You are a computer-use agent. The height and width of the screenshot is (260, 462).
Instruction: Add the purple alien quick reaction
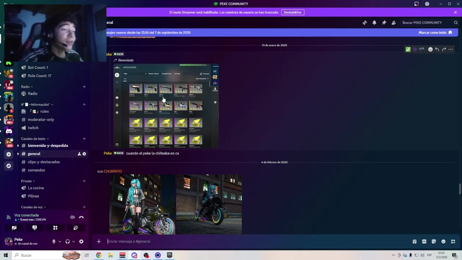(x=415, y=49)
